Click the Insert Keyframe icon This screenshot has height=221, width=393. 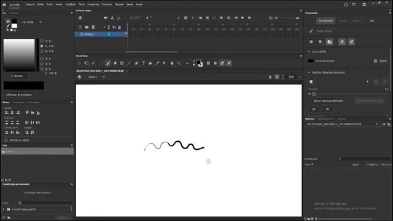[185, 18]
